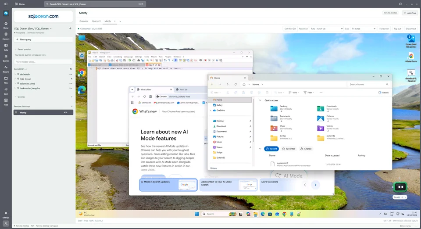This screenshot has width=421, height=229.
Task: Click the Disconnect button
Action: coord(411,29)
